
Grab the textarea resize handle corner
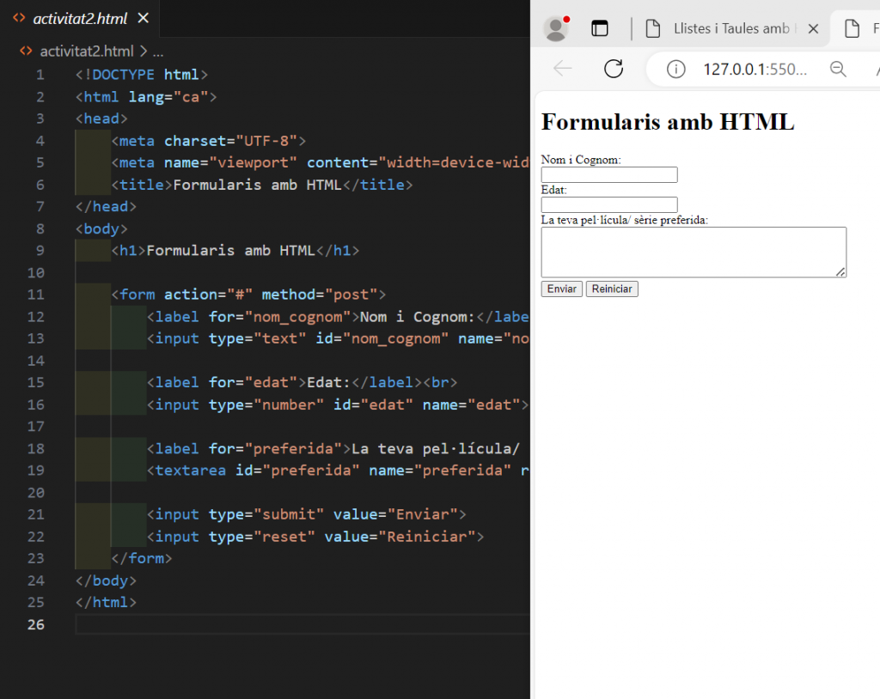(x=841, y=274)
